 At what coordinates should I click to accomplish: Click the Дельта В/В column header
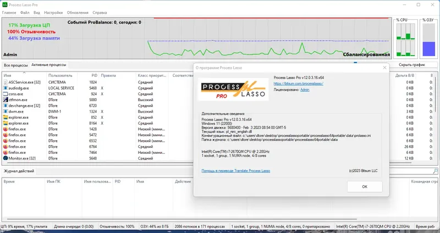click(x=404, y=75)
